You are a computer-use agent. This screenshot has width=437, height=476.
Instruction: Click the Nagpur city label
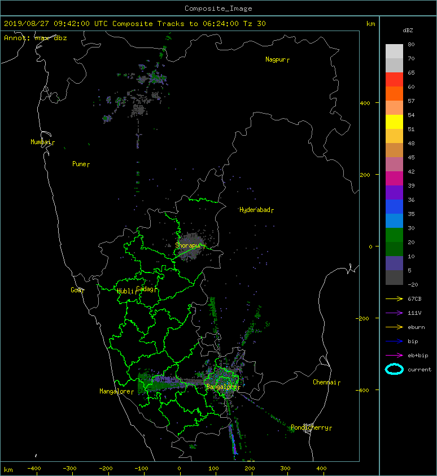click(276, 59)
